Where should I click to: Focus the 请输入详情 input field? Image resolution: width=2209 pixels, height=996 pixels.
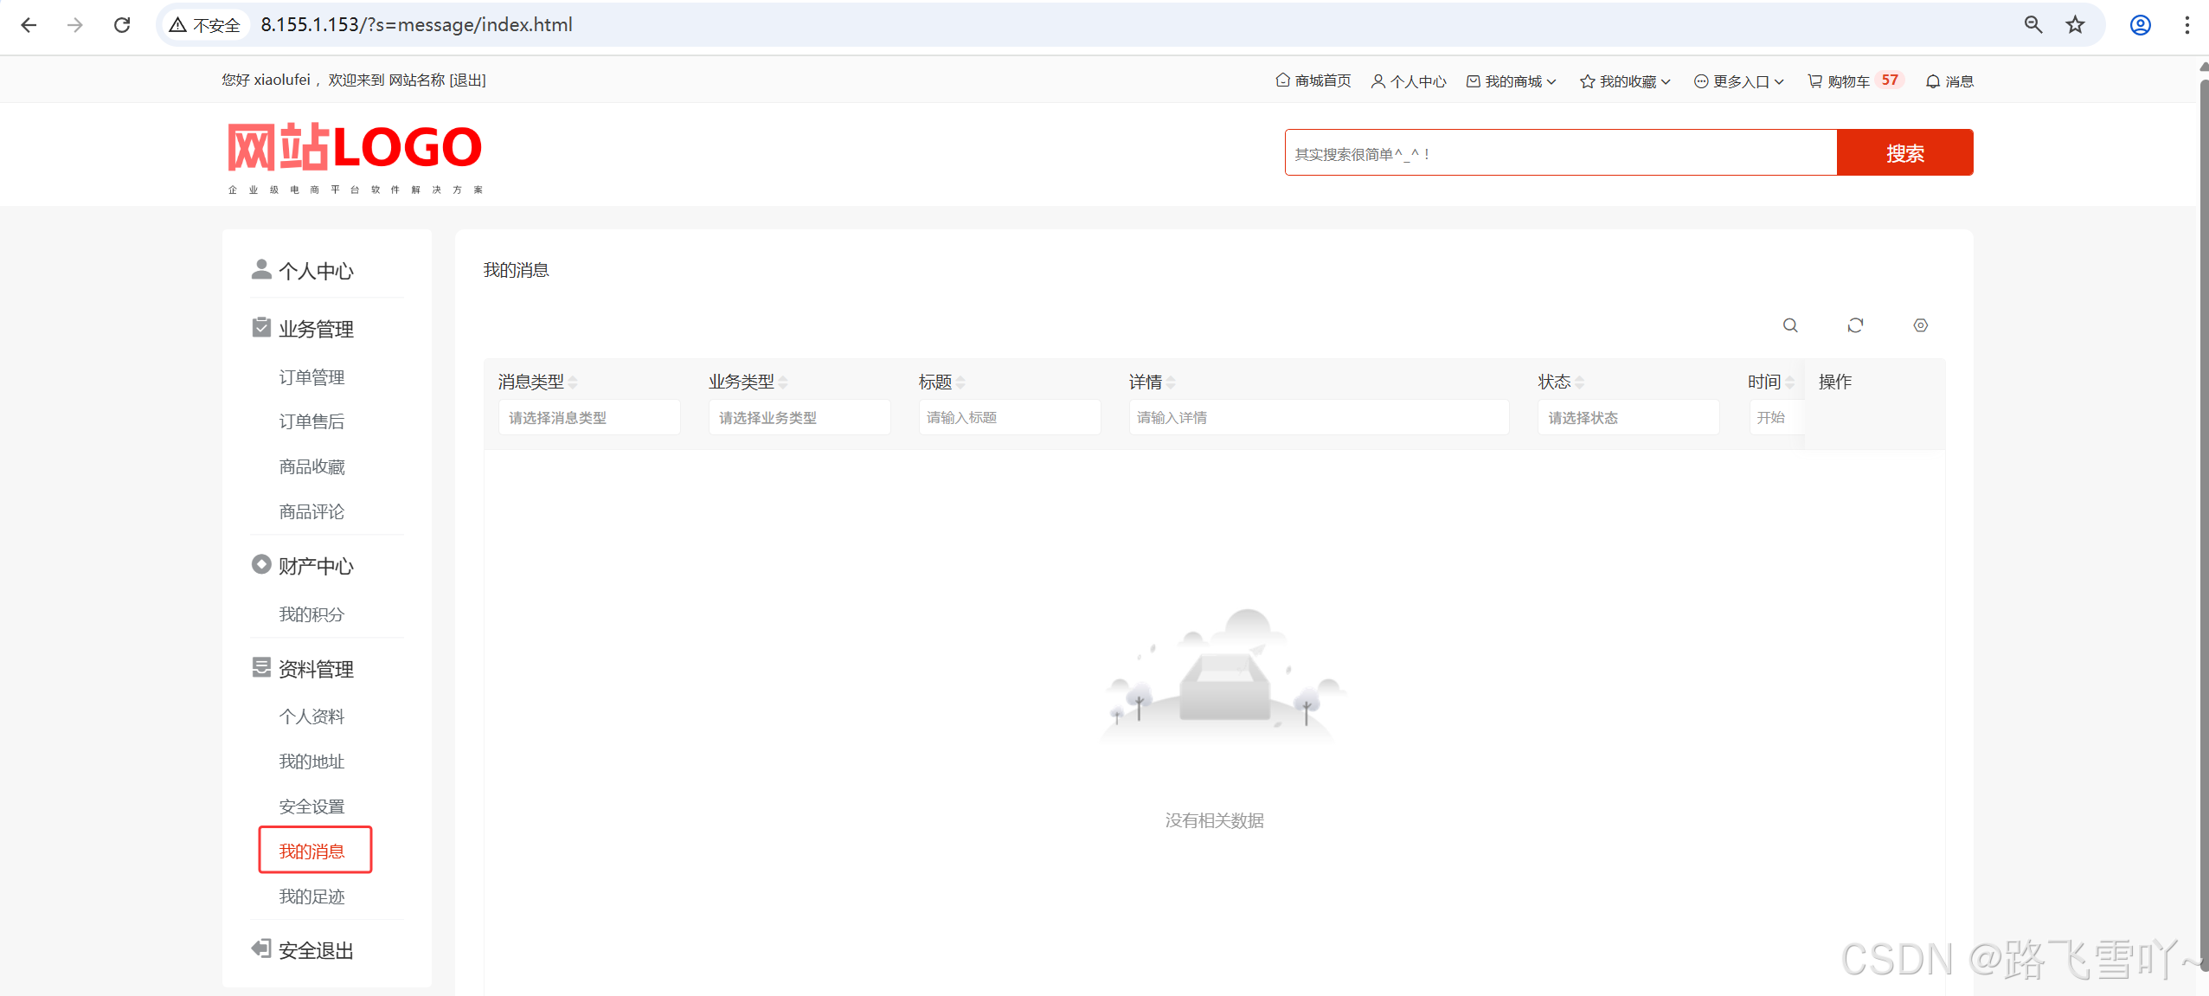(1318, 418)
